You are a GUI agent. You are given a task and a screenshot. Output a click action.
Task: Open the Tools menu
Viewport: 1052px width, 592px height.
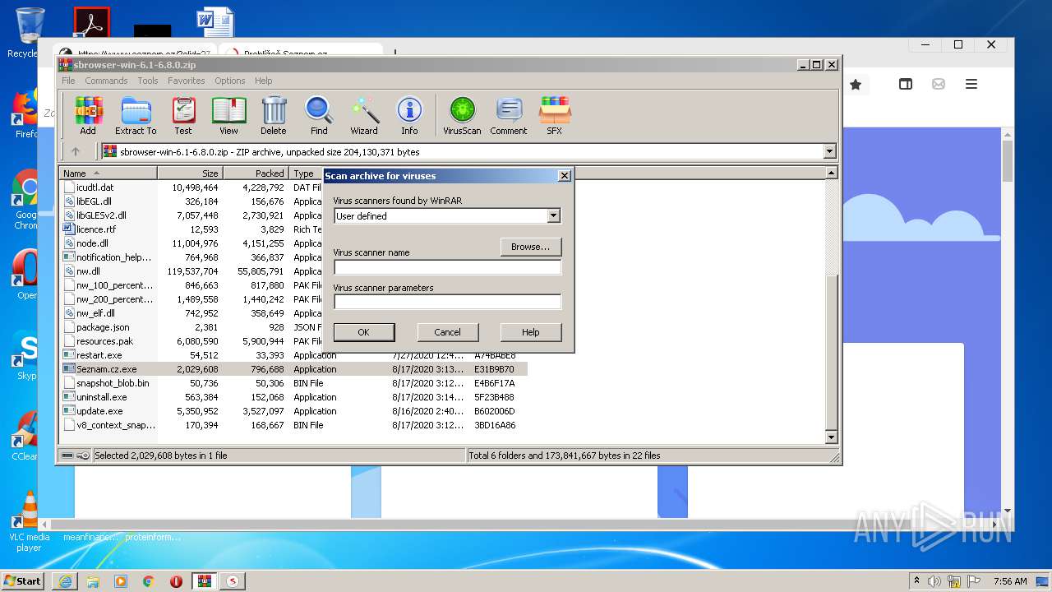[148, 81]
